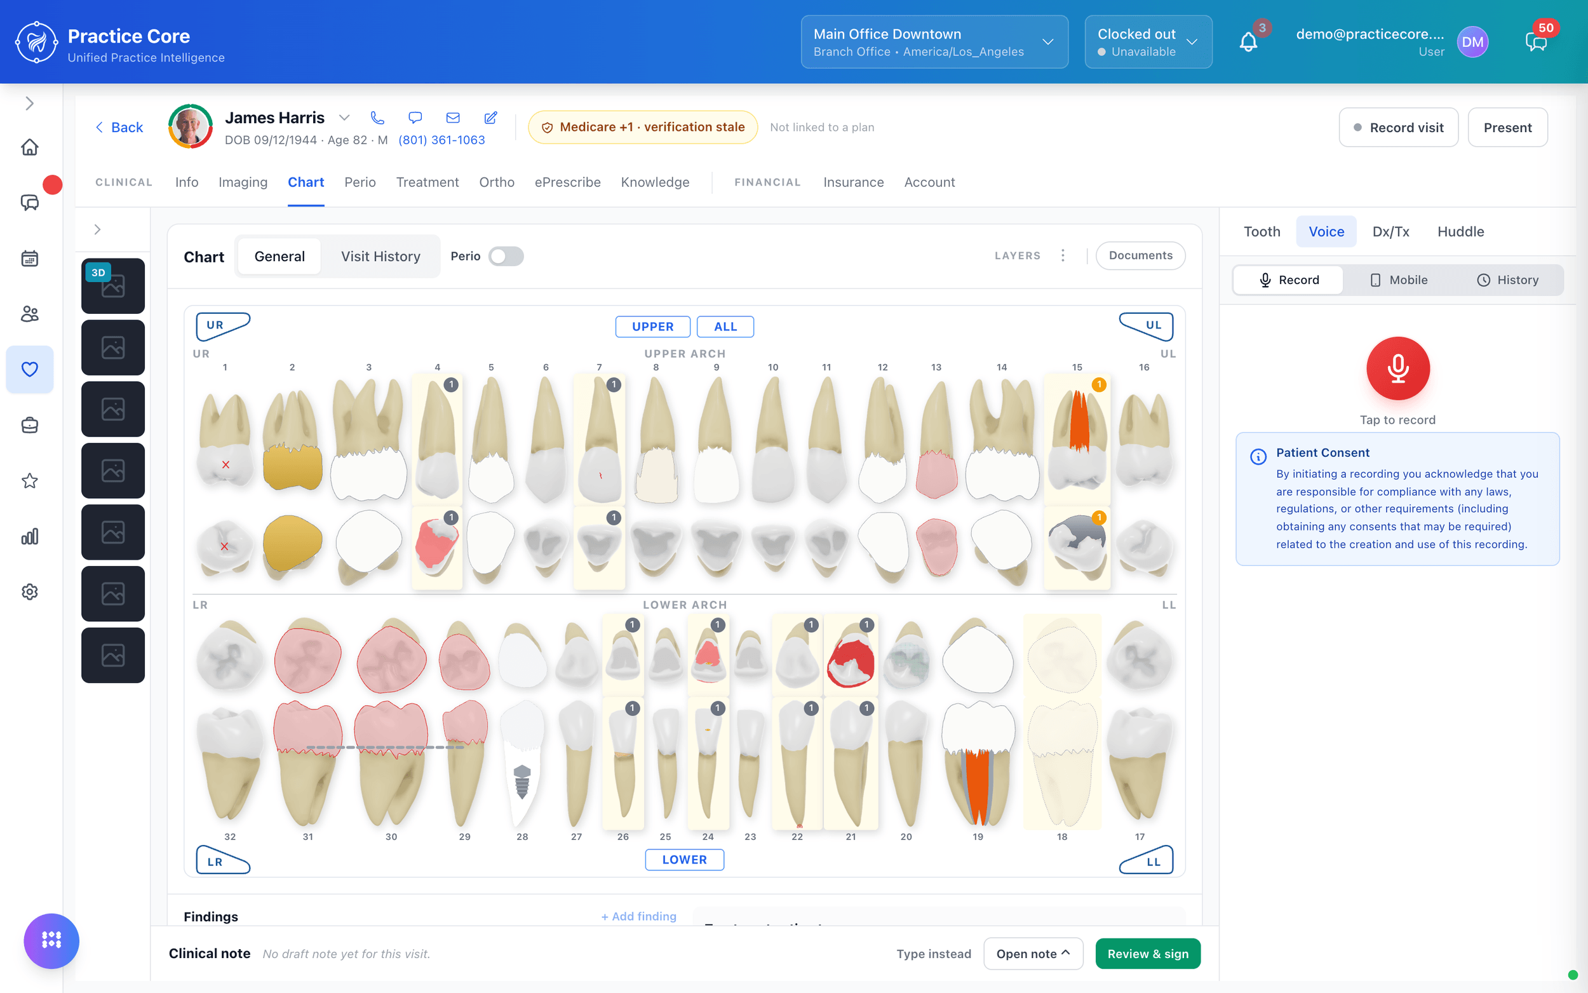
Task: Open notifications bell with badge 3
Action: (1249, 42)
